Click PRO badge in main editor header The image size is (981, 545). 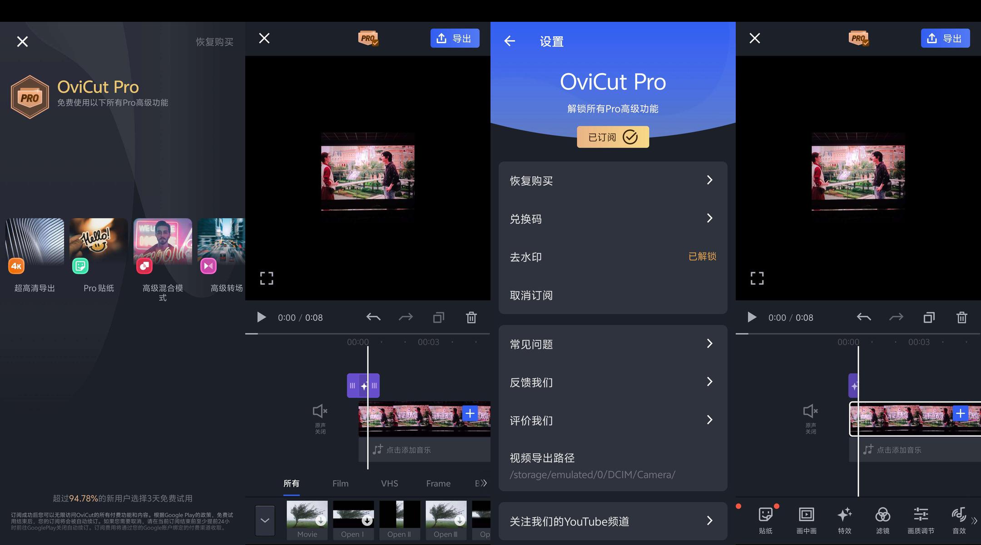[859, 39]
